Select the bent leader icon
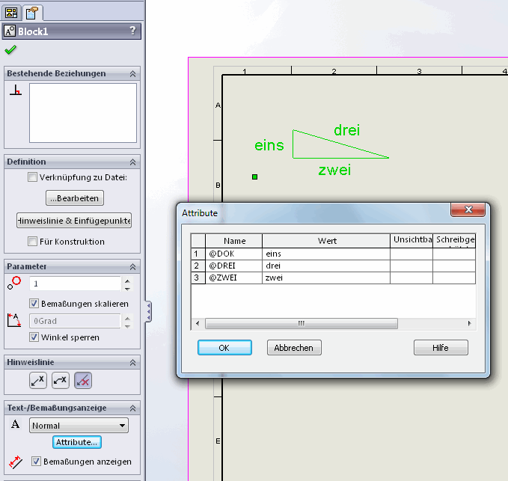Image resolution: width=508 pixels, height=481 pixels. click(61, 380)
